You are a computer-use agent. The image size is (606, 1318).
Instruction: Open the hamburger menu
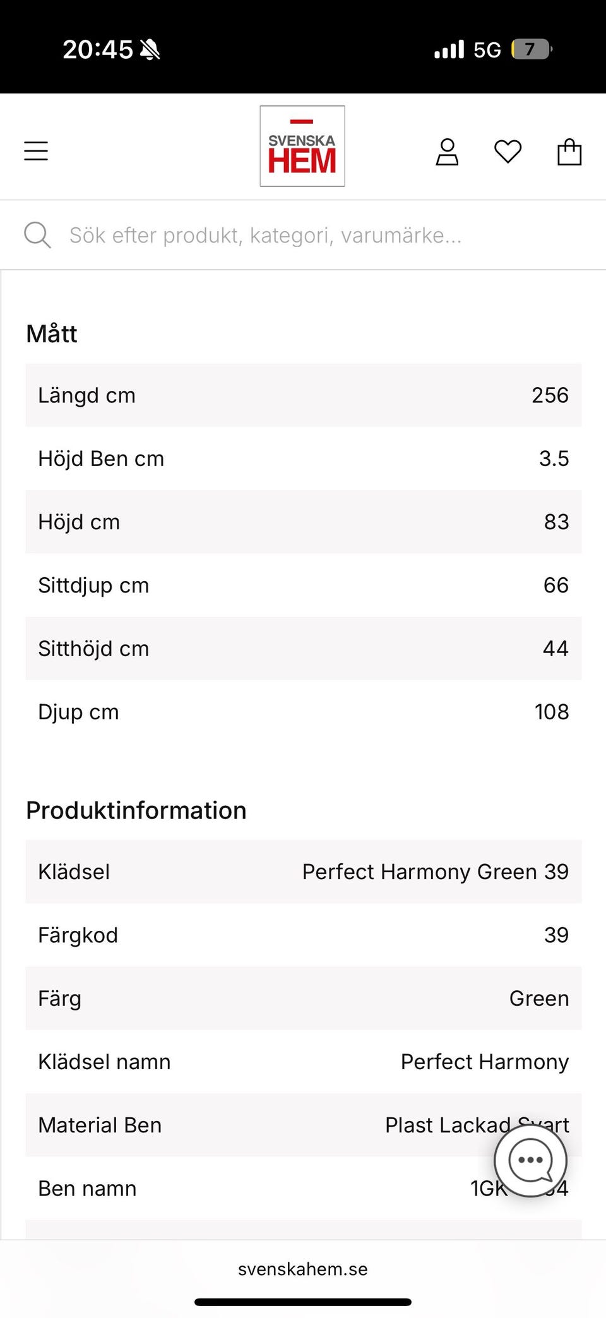pyautogui.click(x=36, y=151)
